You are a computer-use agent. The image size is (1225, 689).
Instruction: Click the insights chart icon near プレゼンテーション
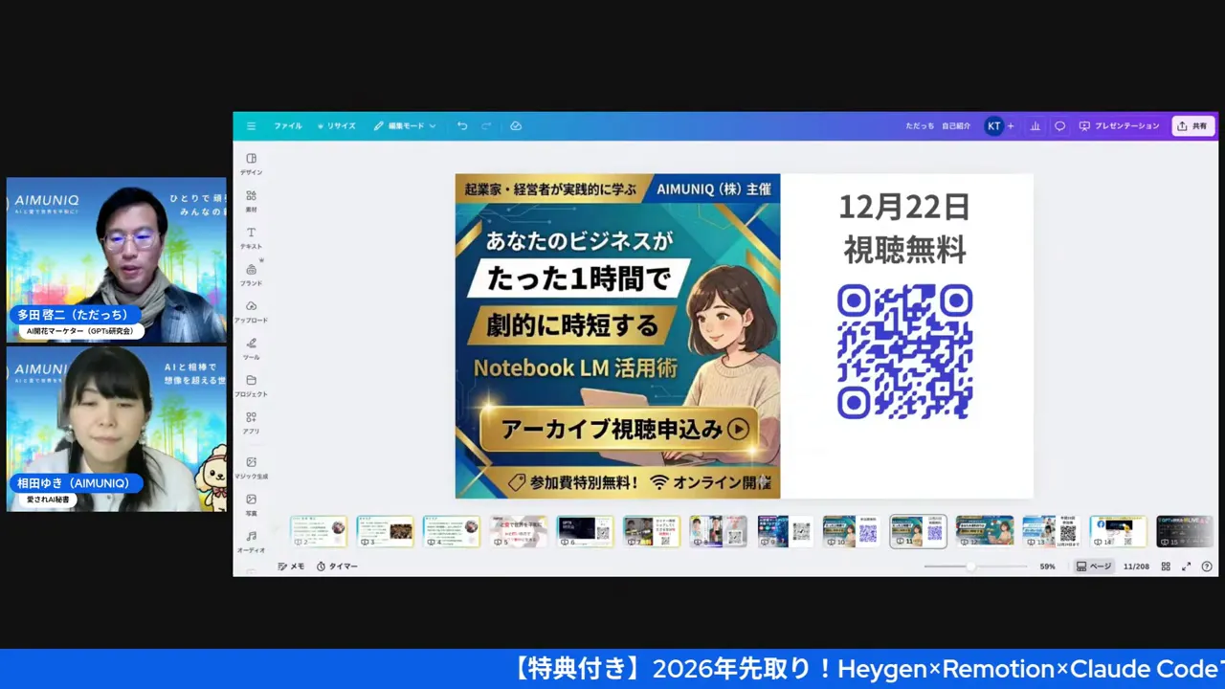pyautogui.click(x=1035, y=125)
